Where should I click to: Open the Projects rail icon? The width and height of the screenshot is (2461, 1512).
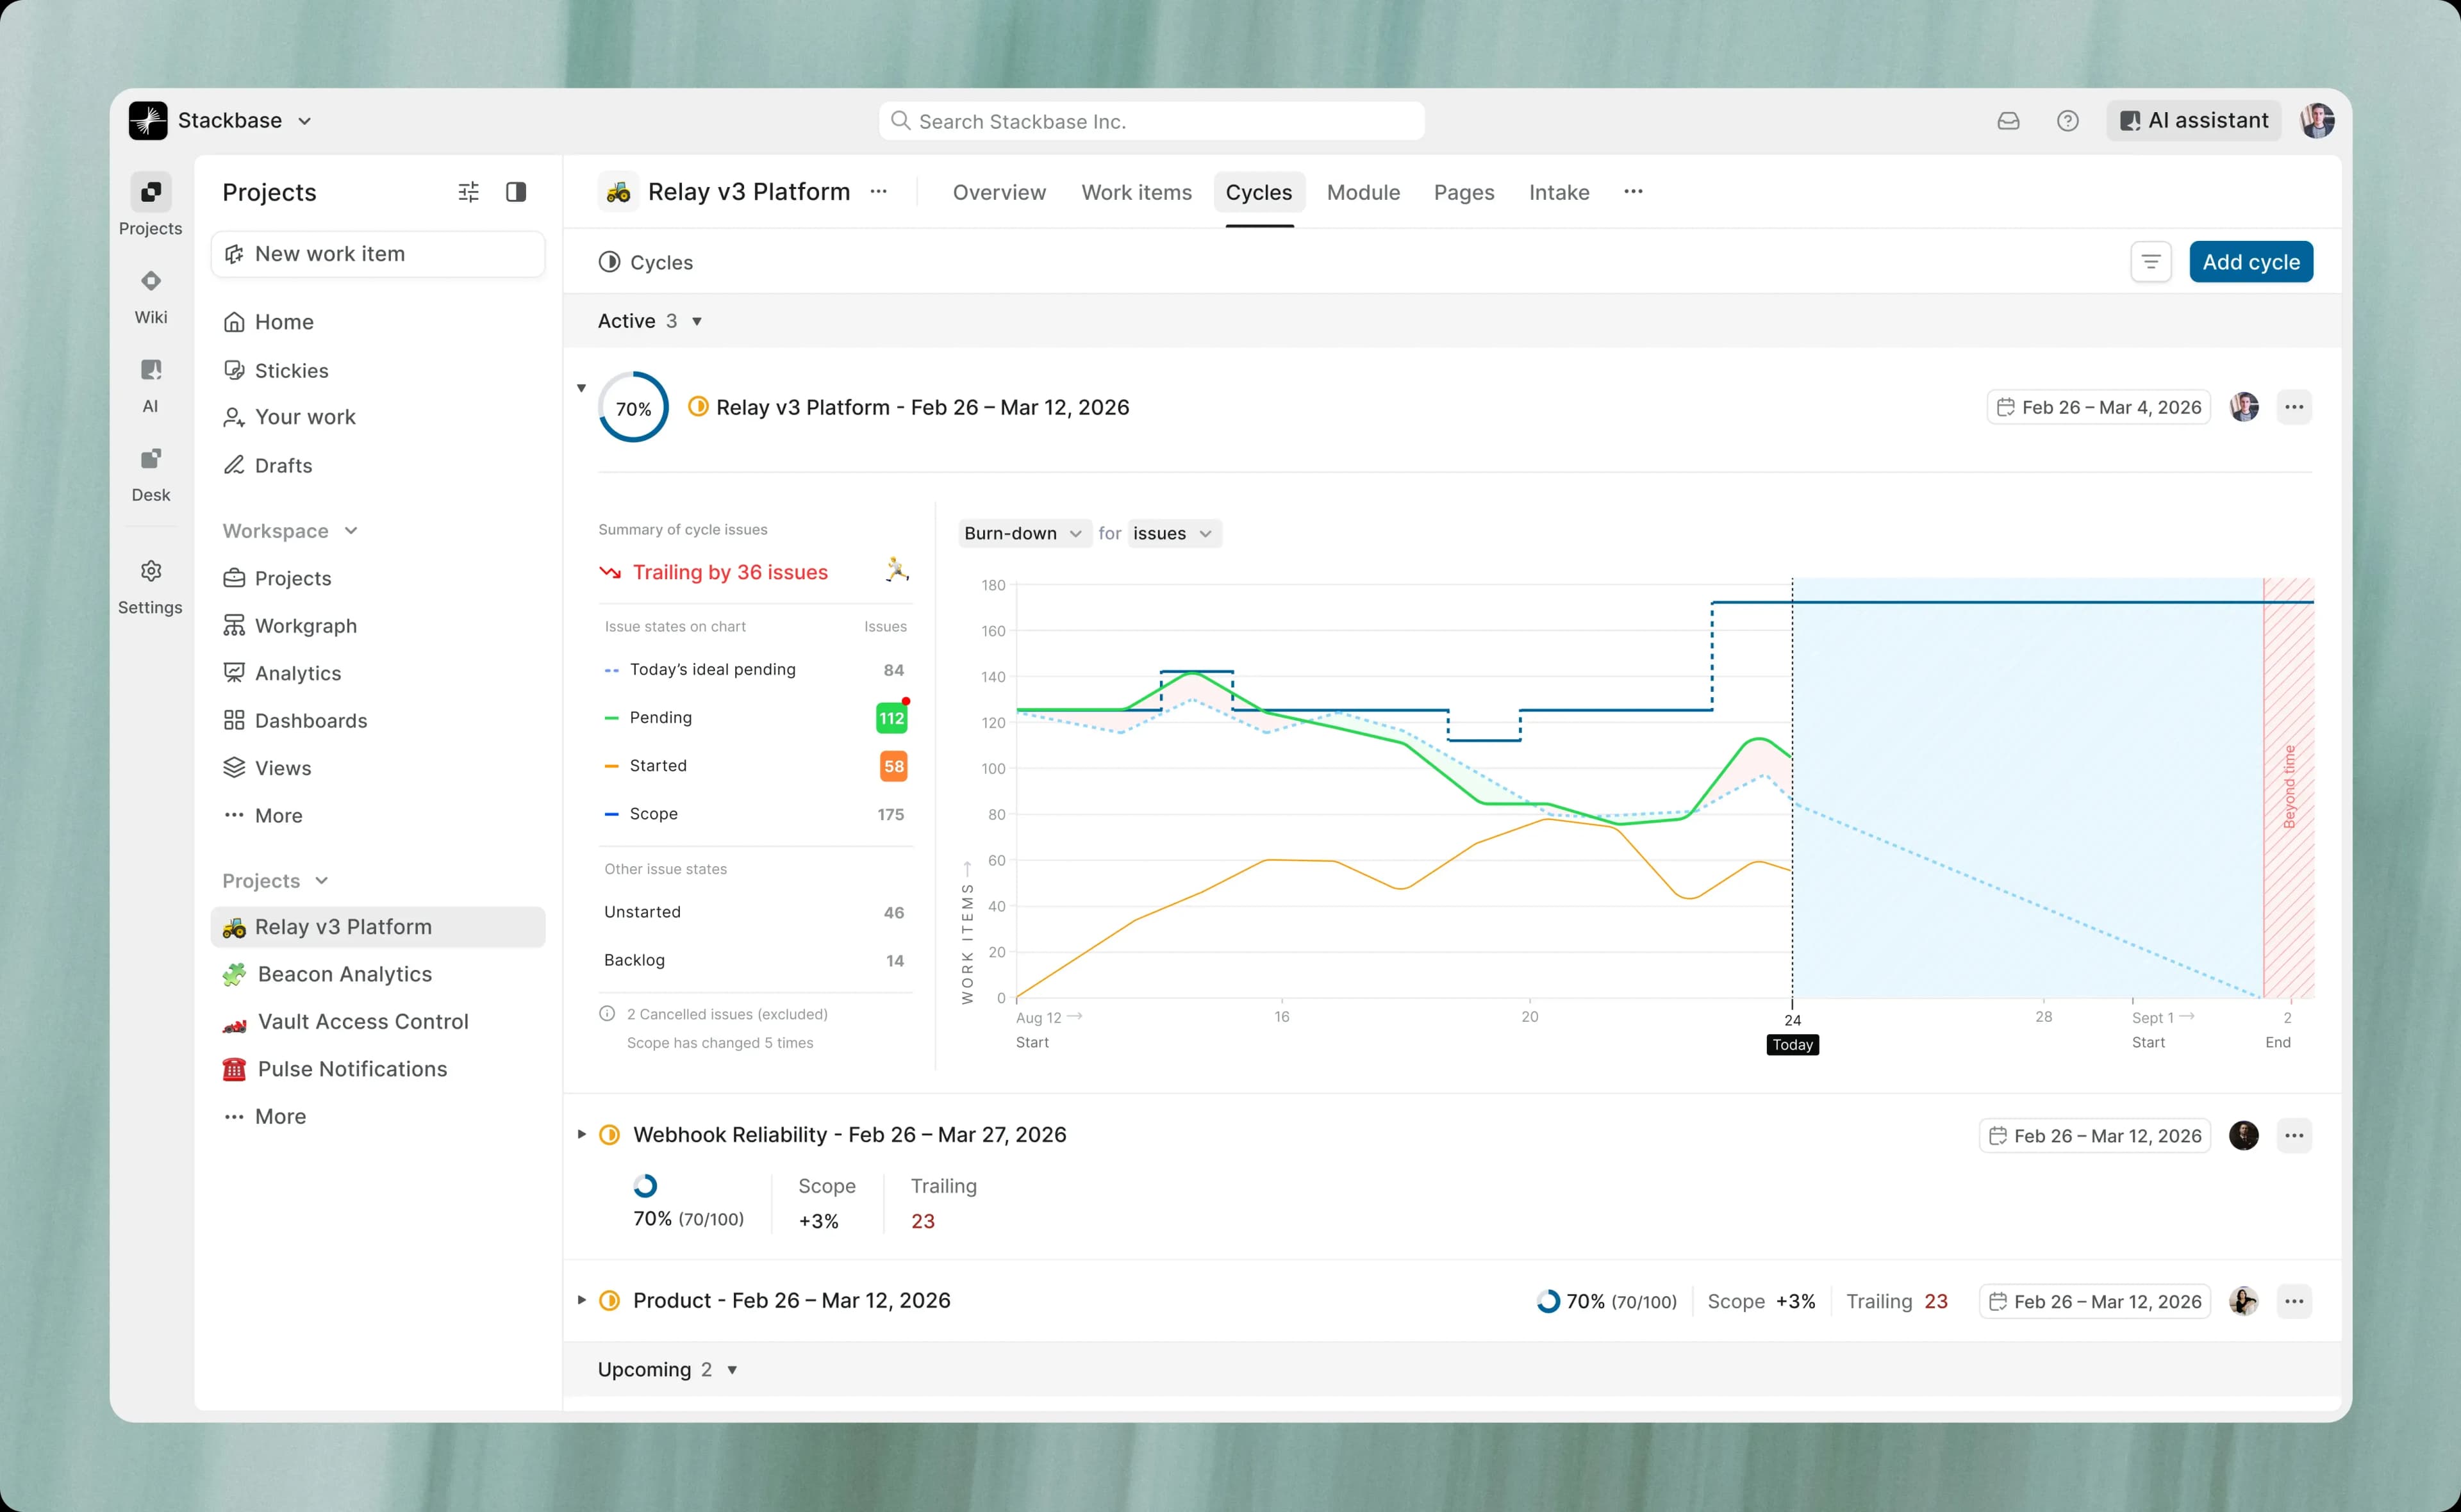151,191
